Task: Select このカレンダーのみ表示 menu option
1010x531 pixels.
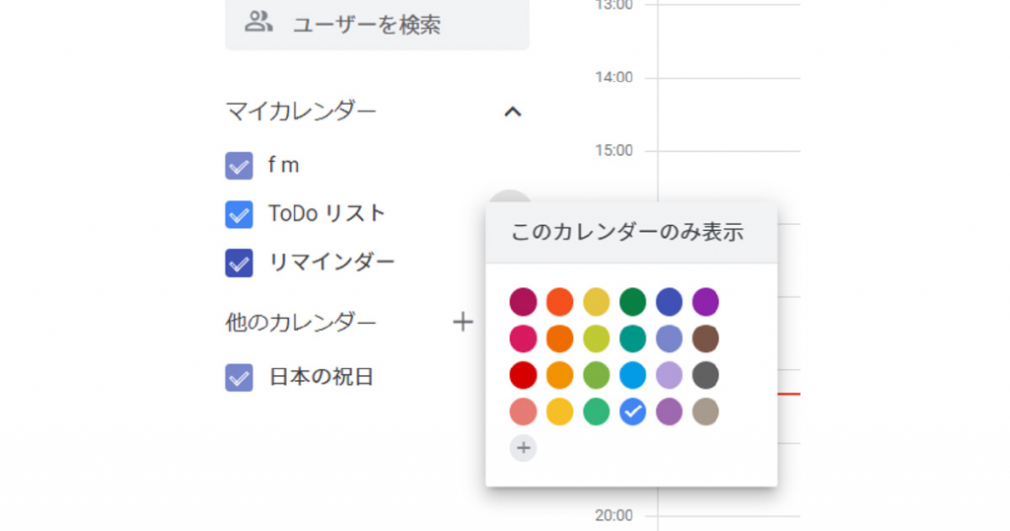Action: pos(631,233)
